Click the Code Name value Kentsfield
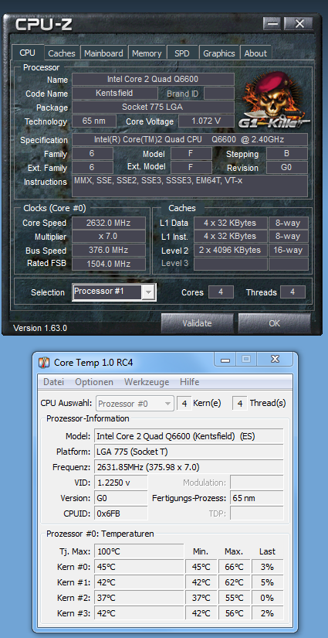 pos(115,93)
